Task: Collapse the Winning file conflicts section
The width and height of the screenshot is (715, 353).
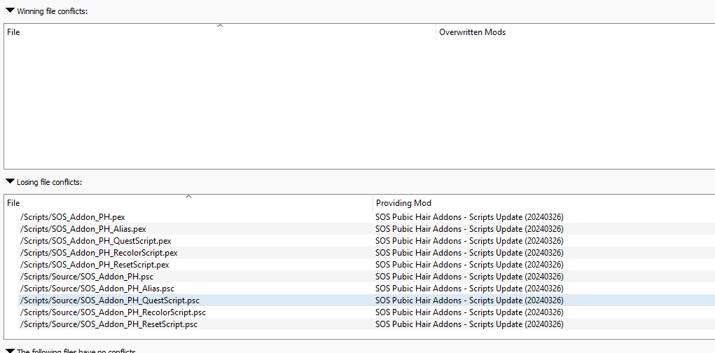Action: pos(10,11)
